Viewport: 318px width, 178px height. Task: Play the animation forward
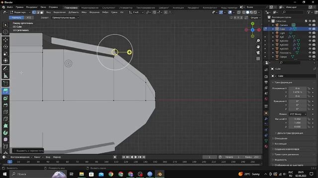point(136,157)
